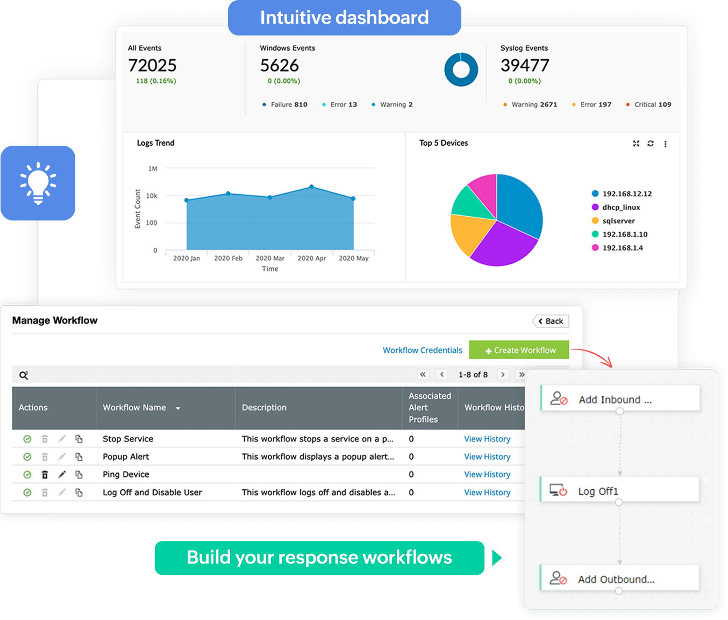Navigate to the previous workflow page

click(441, 374)
